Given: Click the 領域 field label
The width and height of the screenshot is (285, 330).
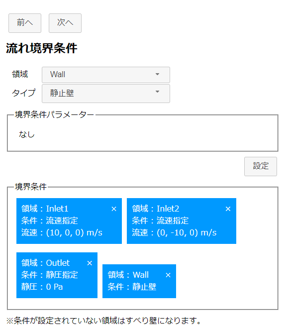Looking at the screenshot, I should click(x=20, y=74).
